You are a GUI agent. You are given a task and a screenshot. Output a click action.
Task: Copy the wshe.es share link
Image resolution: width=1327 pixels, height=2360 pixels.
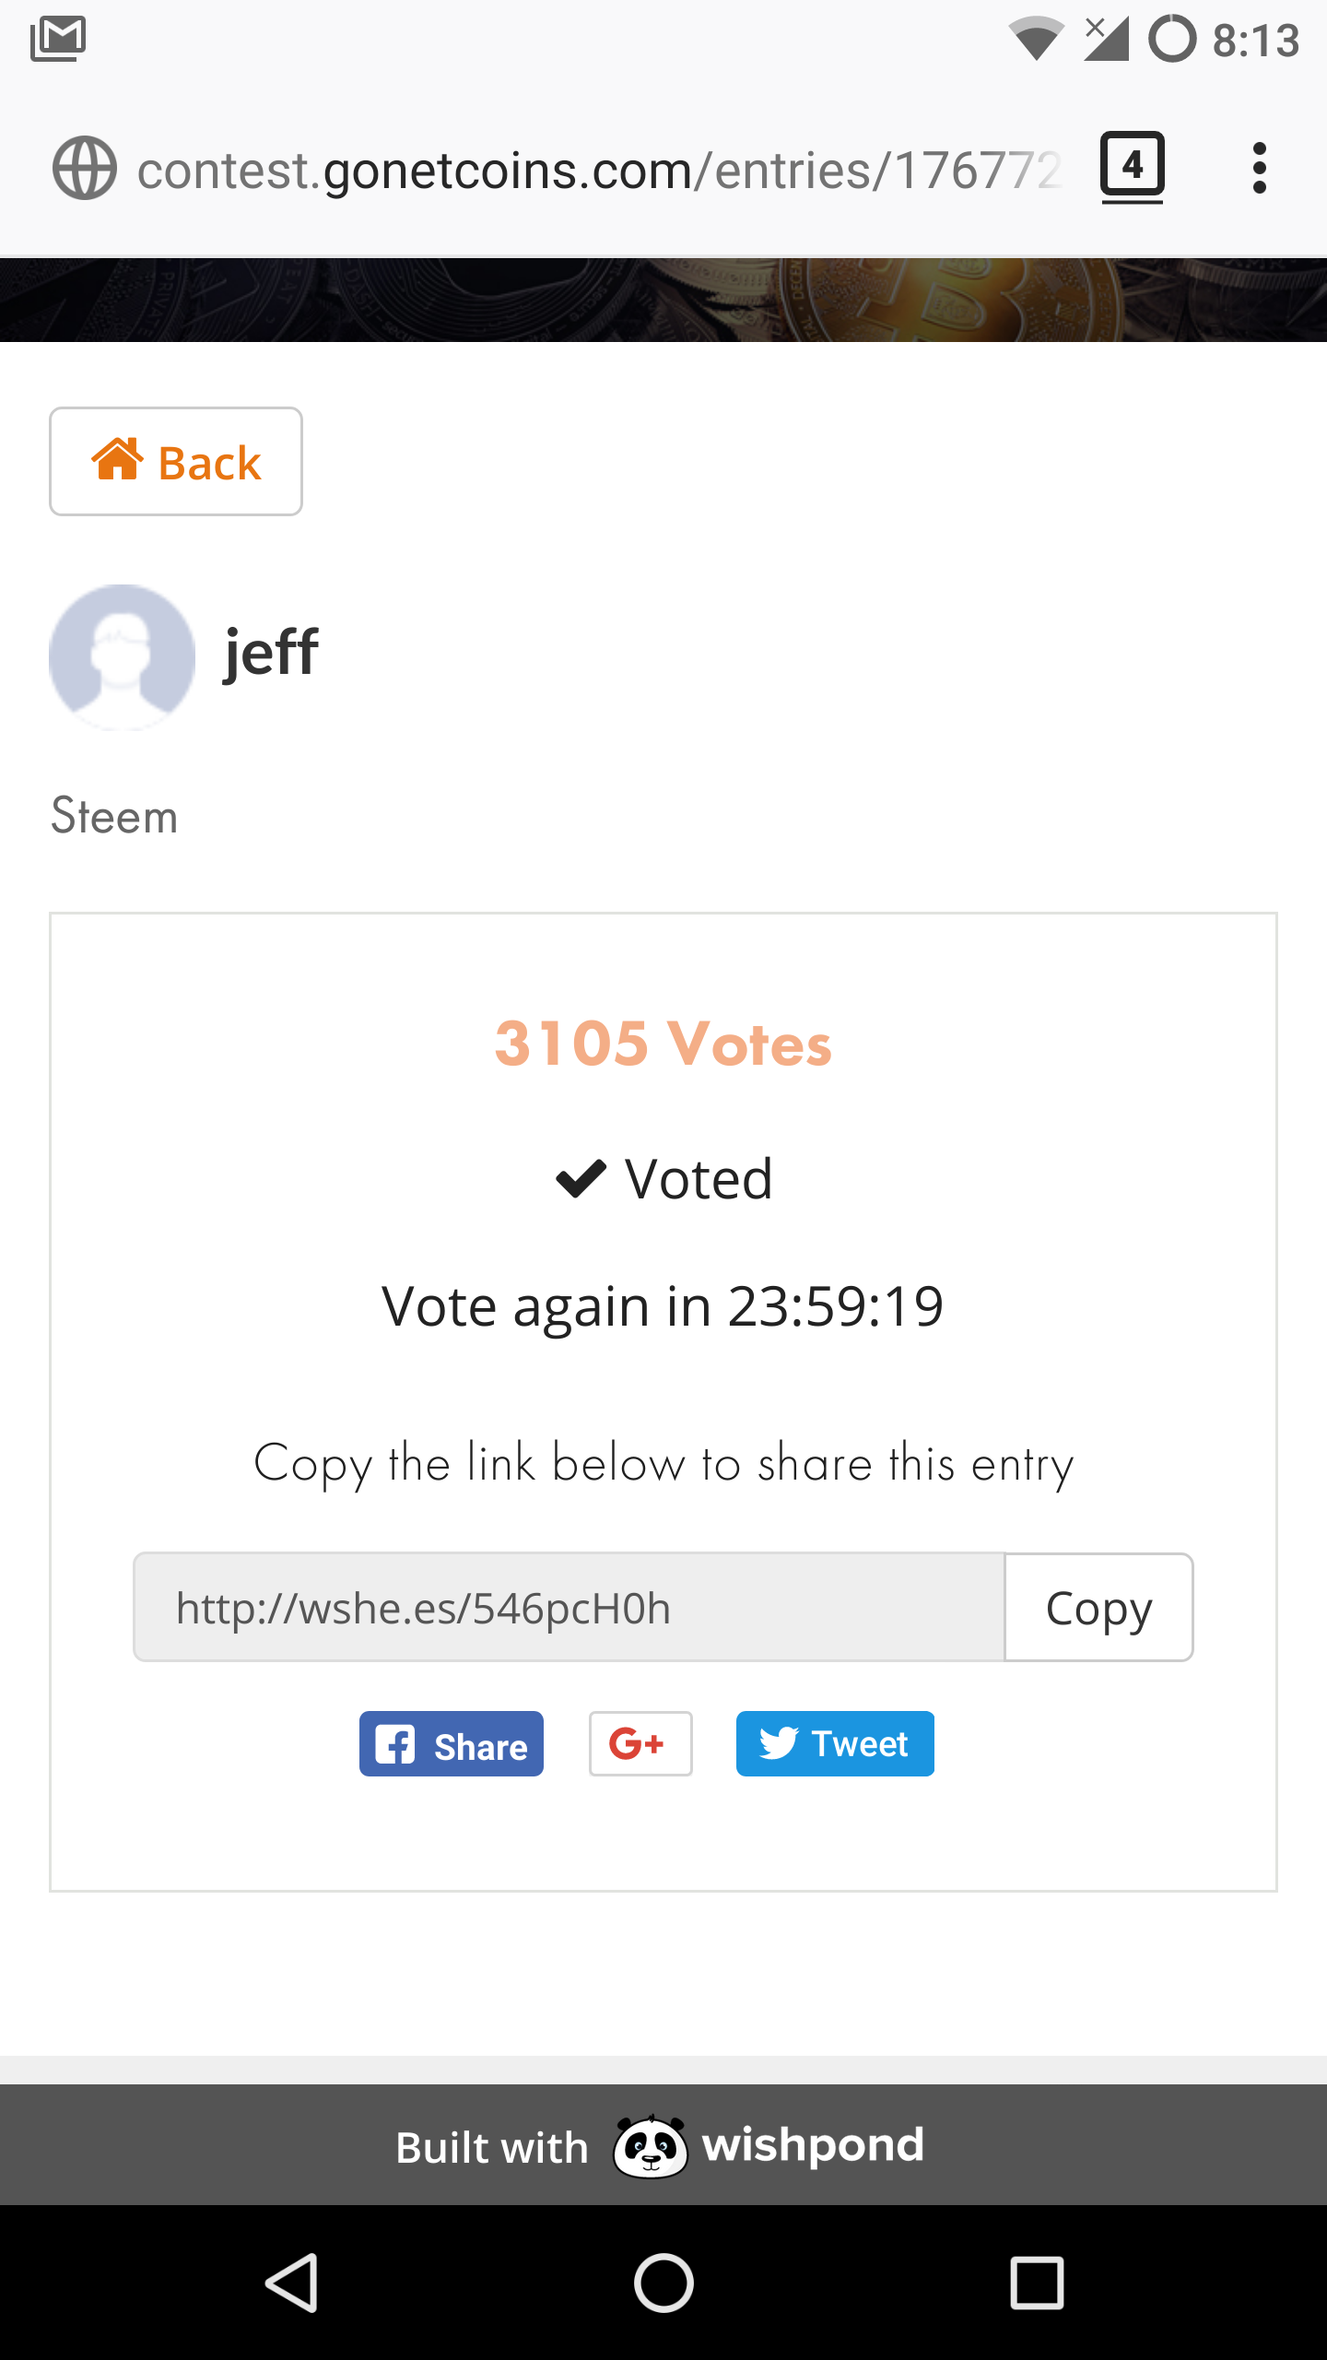(1098, 1607)
